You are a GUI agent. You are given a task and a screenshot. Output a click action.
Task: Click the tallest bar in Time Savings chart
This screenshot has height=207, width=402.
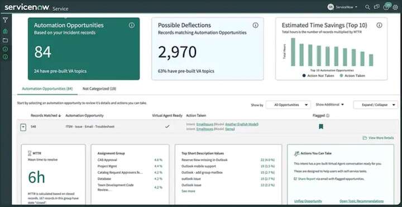[x=293, y=52]
